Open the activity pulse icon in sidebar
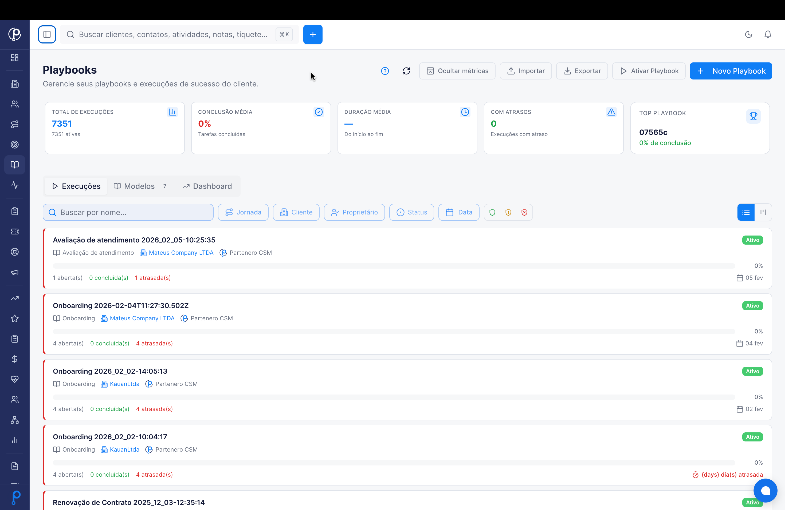Viewport: 785px width, 510px height. [x=14, y=185]
